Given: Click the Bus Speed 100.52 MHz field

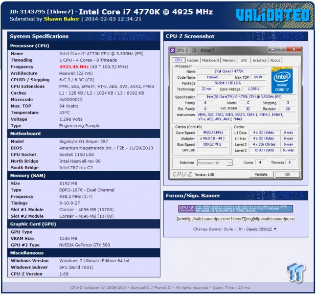Looking at the screenshot, I should click(213, 144).
